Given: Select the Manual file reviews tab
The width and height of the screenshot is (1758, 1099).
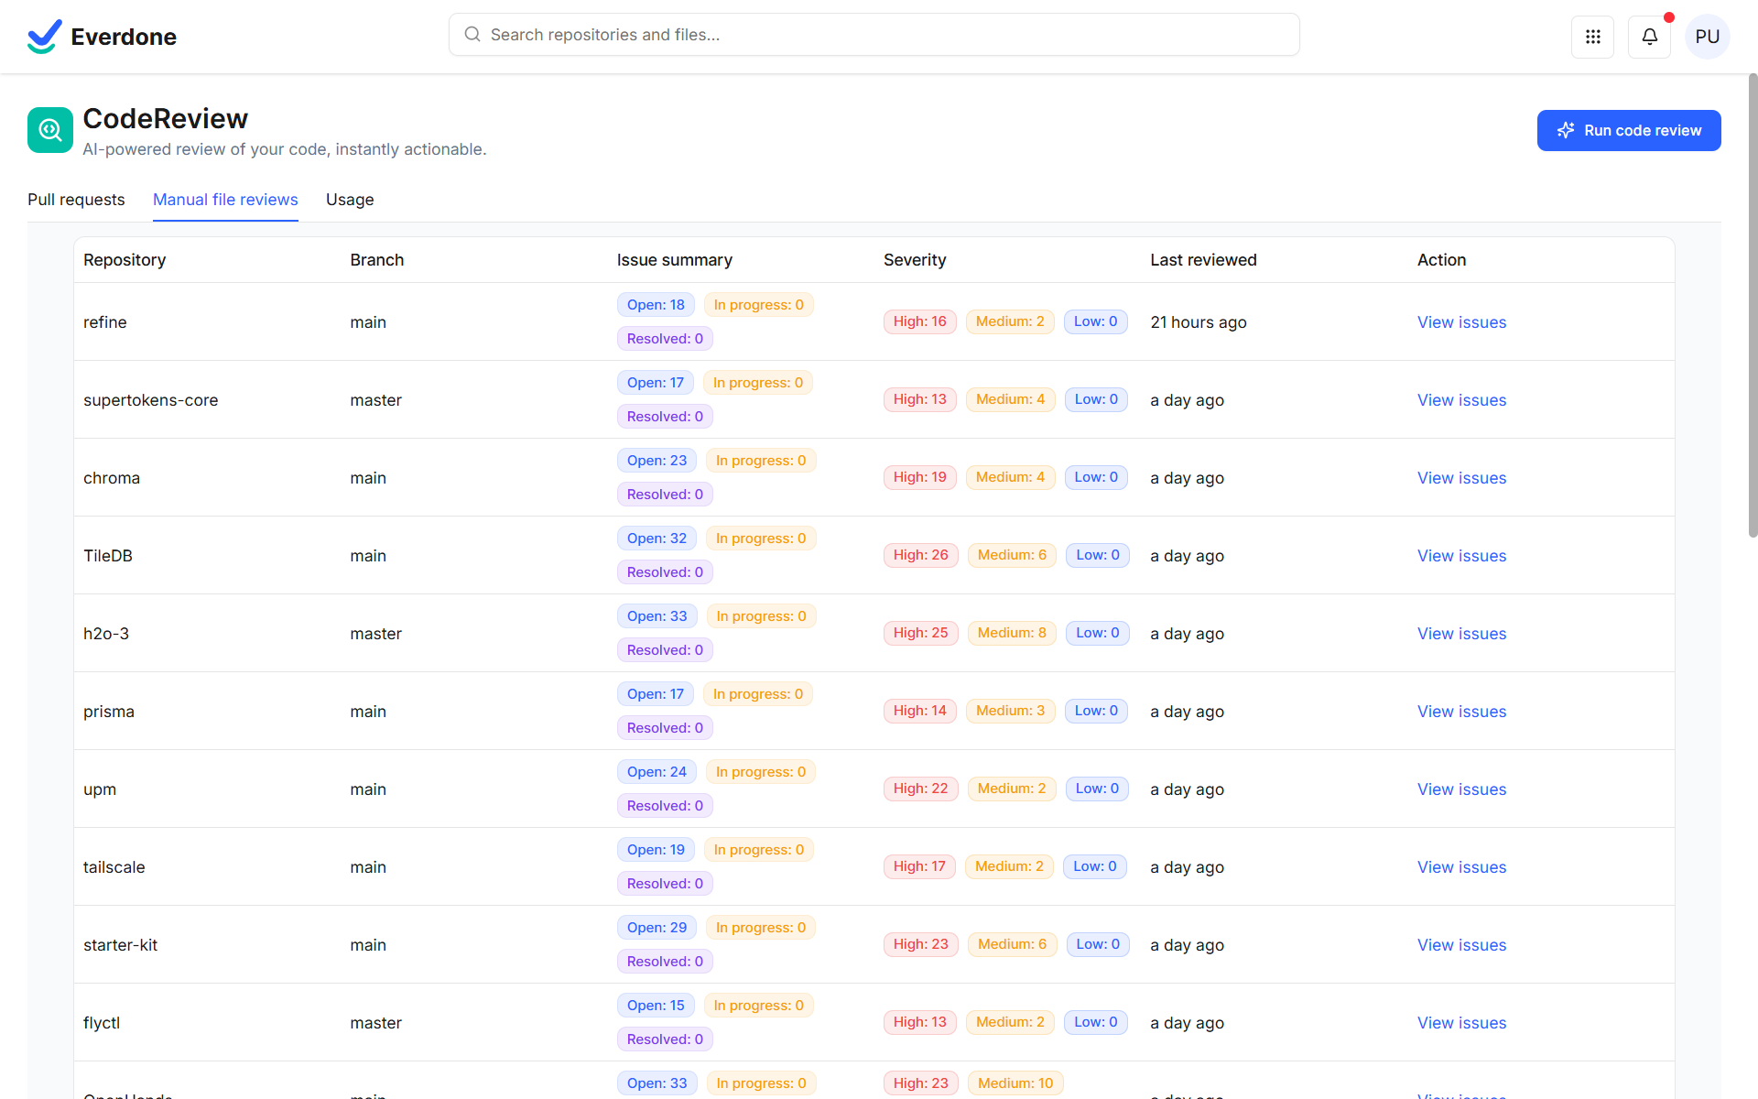Looking at the screenshot, I should [x=225, y=200].
